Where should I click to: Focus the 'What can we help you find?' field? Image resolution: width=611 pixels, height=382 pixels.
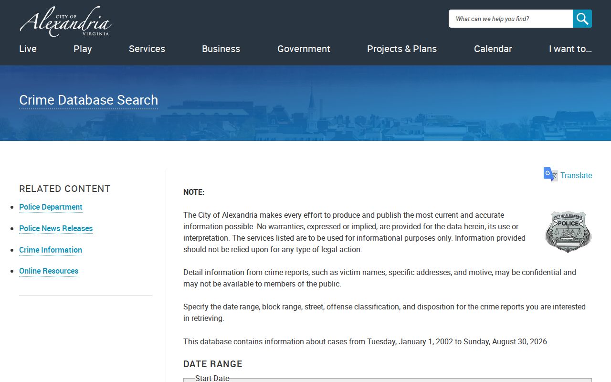[511, 19]
